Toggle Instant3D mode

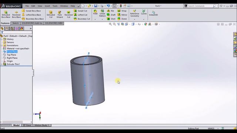pos(153,13)
